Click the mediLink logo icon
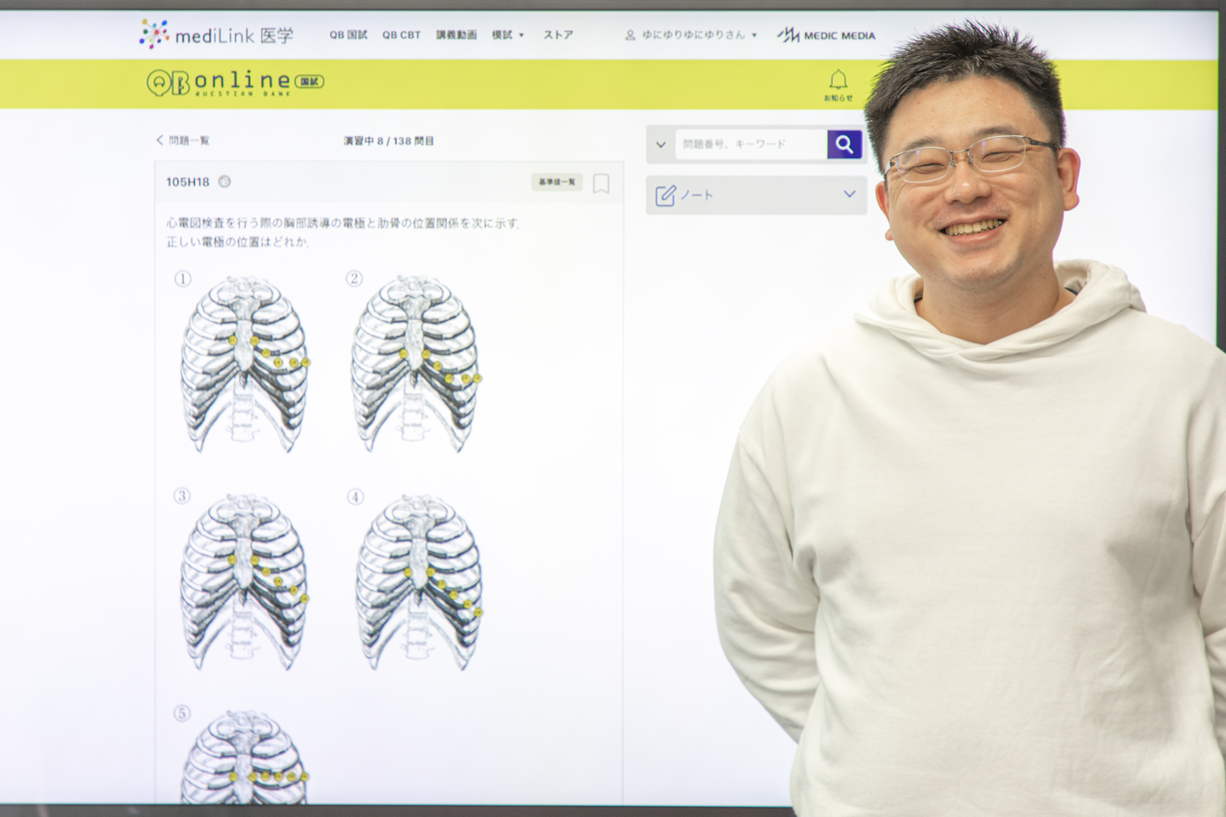The height and width of the screenshot is (817, 1226). tap(154, 33)
